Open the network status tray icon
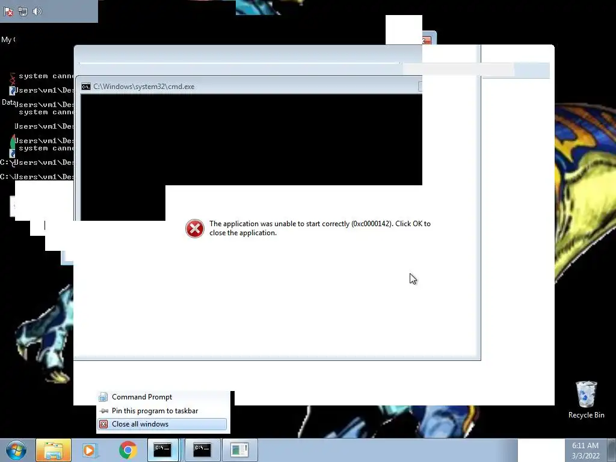The height and width of the screenshot is (462, 616). point(23,12)
